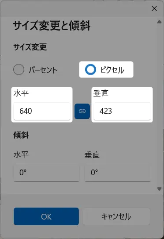This screenshot has height=239, width=164.
Task: Click the vertical skew field under 傾斜
Action: 118,173
